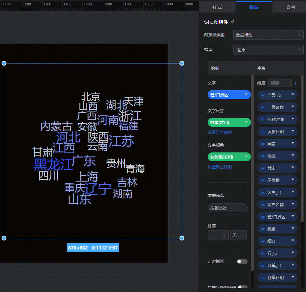Click the 设置颜色映射 link
This screenshot has width=306, height=292.
coord(220,167)
